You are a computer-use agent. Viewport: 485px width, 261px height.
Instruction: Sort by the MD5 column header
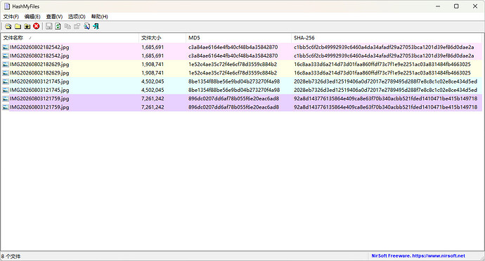238,38
